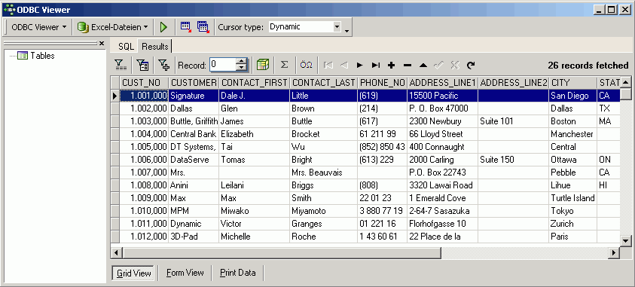Switch to Form View mode
Viewport: 635px width, 287px height.
pos(185,273)
